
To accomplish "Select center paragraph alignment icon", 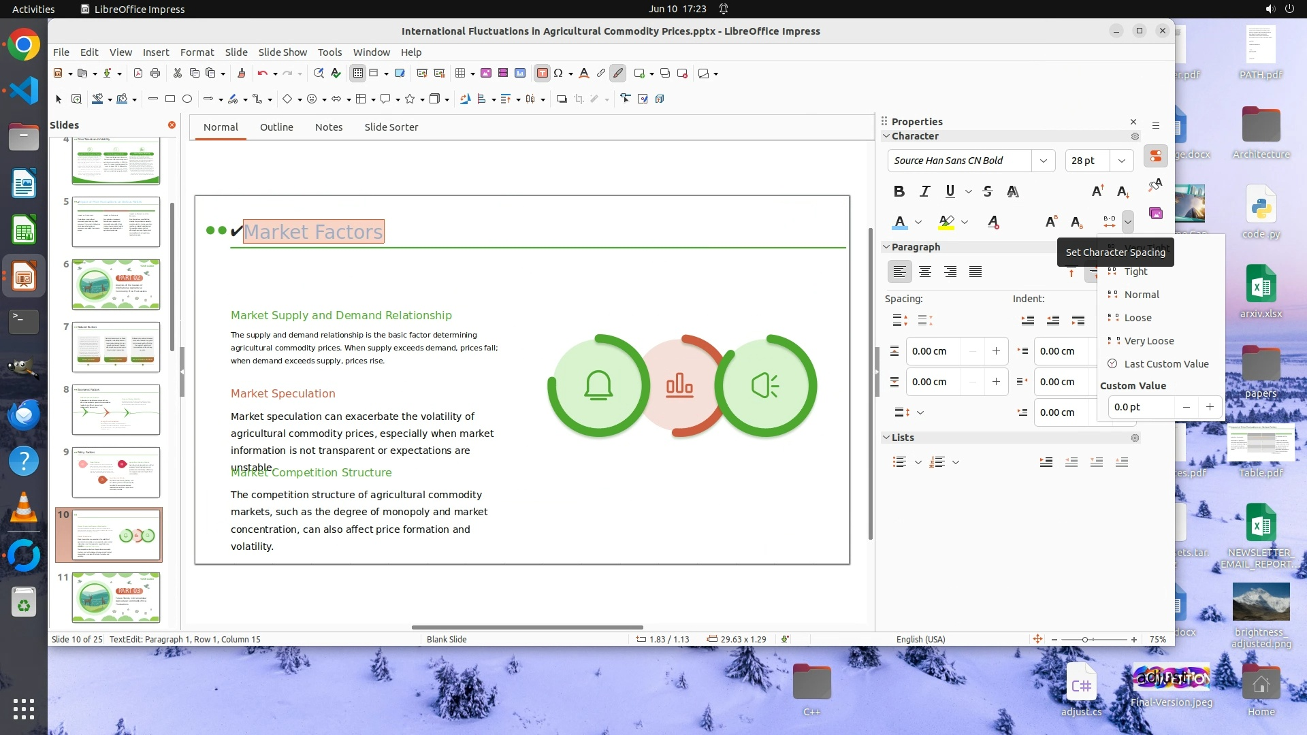I will coord(924,272).
